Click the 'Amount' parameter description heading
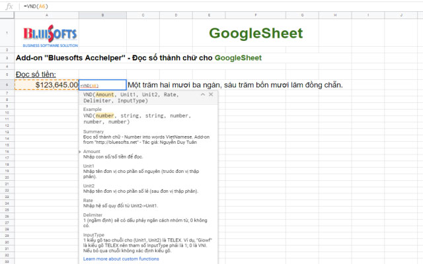The width and height of the screenshot is (423, 264). pyautogui.click(x=91, y=151)
